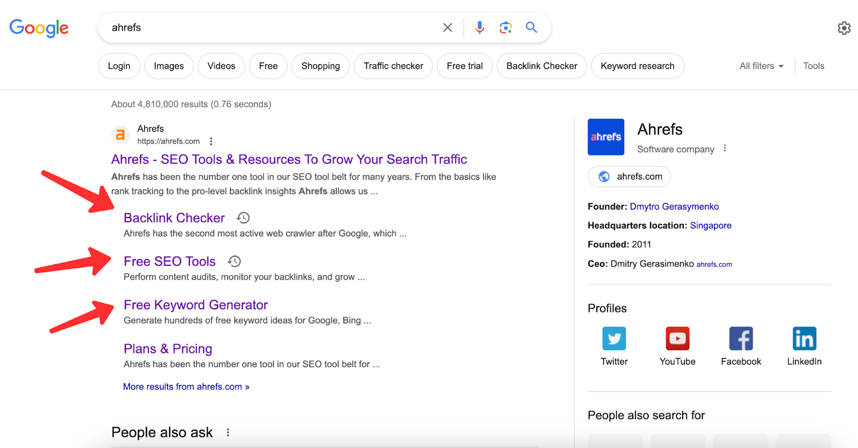This screenshot has width=858, height=448.
Task: Open the YouTube profile icon
Action: [x=677, y=339]
